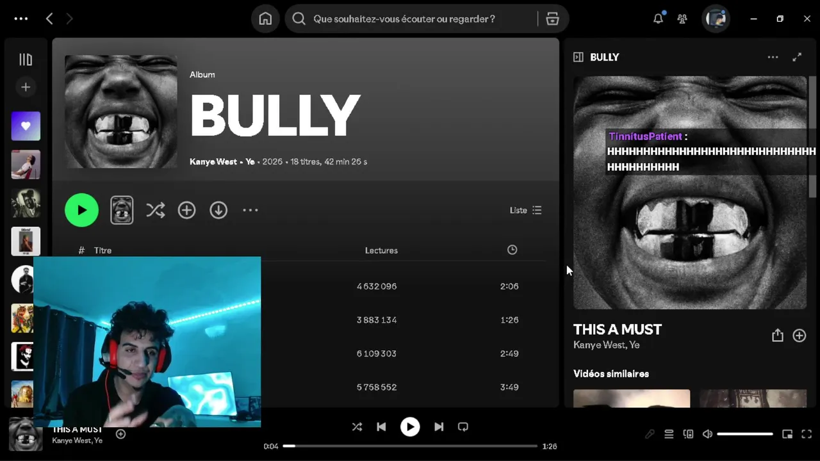Adjust the volume slider
The height and width of the screenshot is (461, 820).
pyautogui.click(x=745, y=434)
